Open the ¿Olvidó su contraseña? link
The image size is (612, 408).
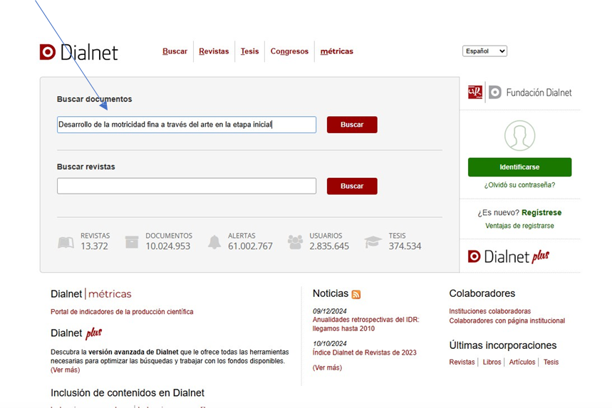click(x=519, y=185)
